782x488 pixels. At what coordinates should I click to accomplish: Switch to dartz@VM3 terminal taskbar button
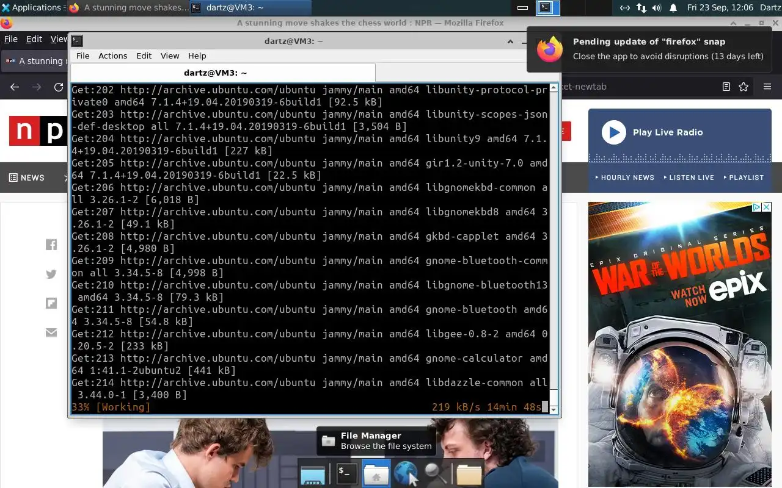click(x=250, y=7)
